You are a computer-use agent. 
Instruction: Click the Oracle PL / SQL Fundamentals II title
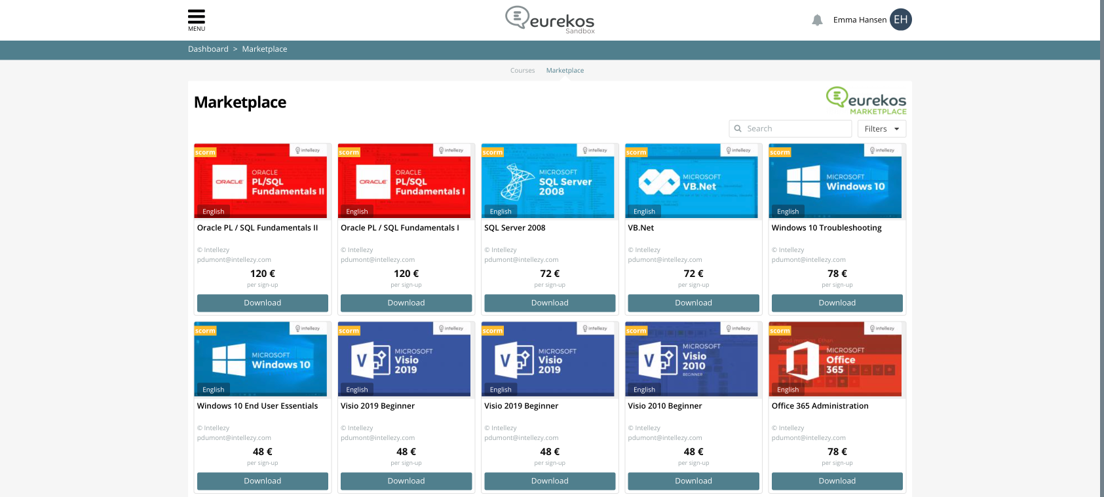[257, 228]
